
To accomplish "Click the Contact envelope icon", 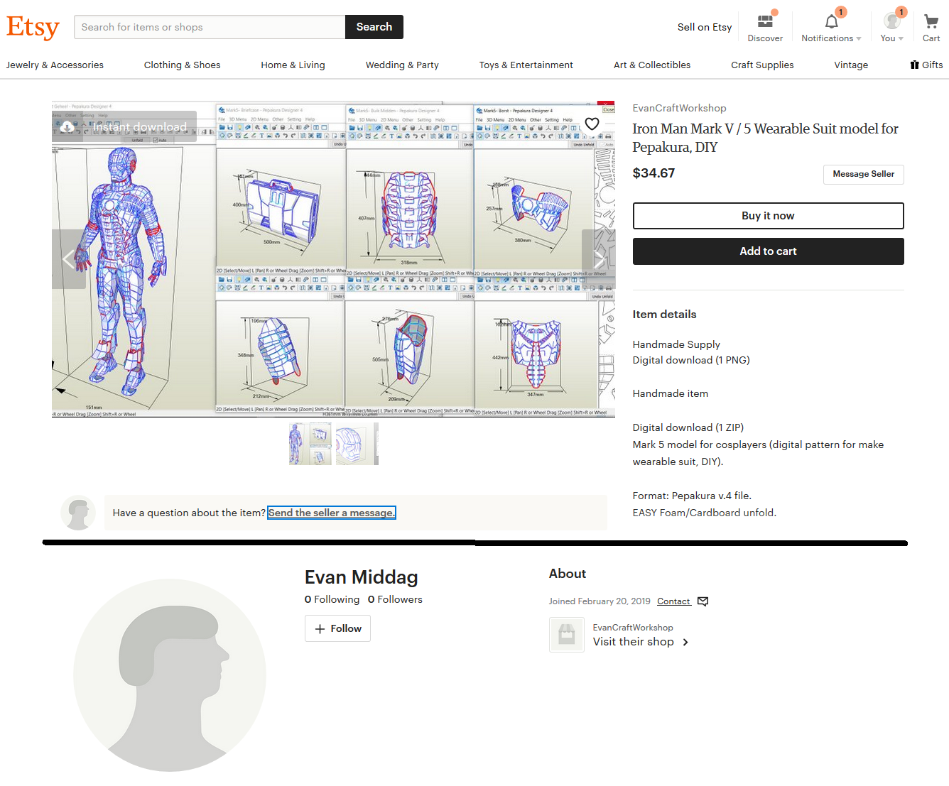I will [x=703, y=601].
